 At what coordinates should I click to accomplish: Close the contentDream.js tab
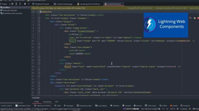click(x=123, y=4)
